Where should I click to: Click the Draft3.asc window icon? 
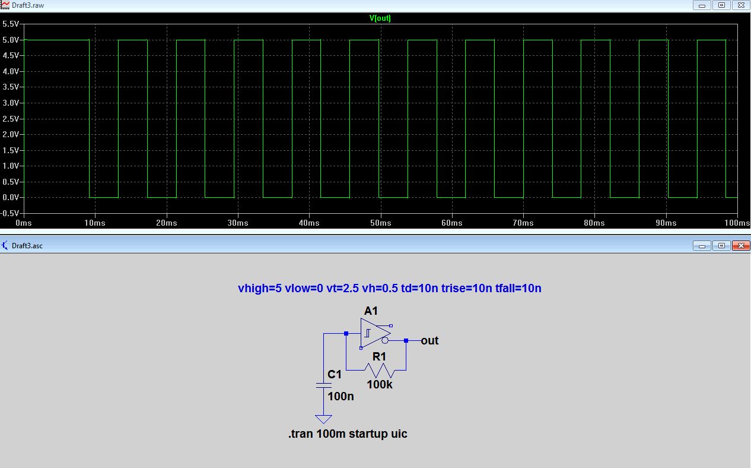pos(5,245)
